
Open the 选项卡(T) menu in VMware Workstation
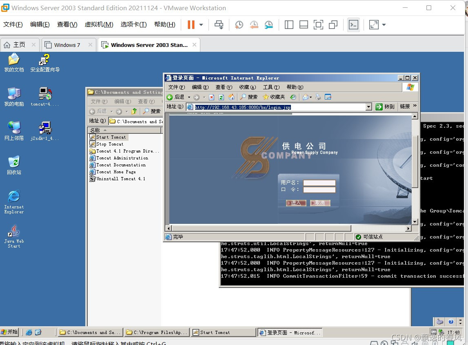pyautogui.click(x=133, y=24)
